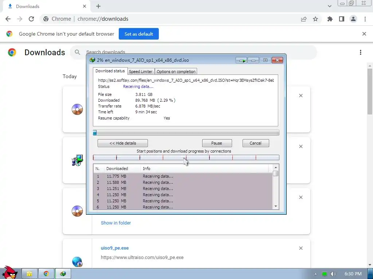Open the file explorer taskbar icon
This screenshot has height=279, width=373.
click(30, 274)
